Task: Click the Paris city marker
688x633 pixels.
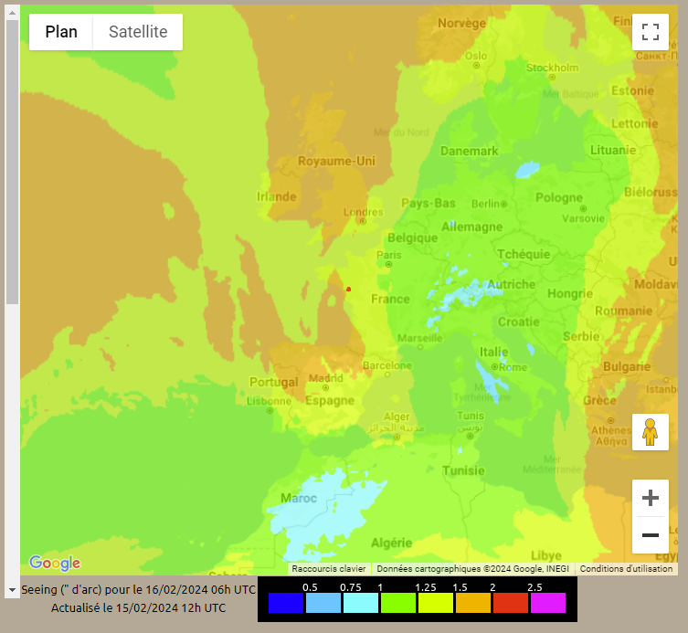Action: point(388,265)
